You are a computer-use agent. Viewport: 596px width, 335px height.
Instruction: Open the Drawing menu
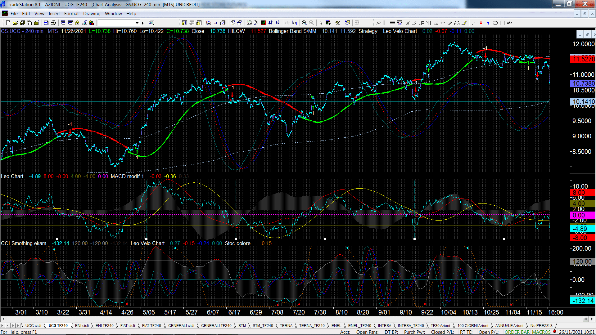(x=92, y=14)
